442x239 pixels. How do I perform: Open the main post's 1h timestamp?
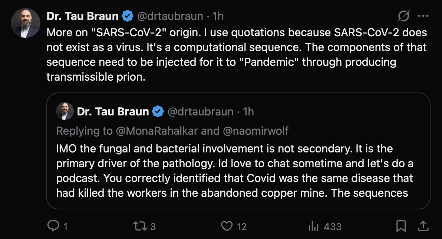tap(218, 16)
